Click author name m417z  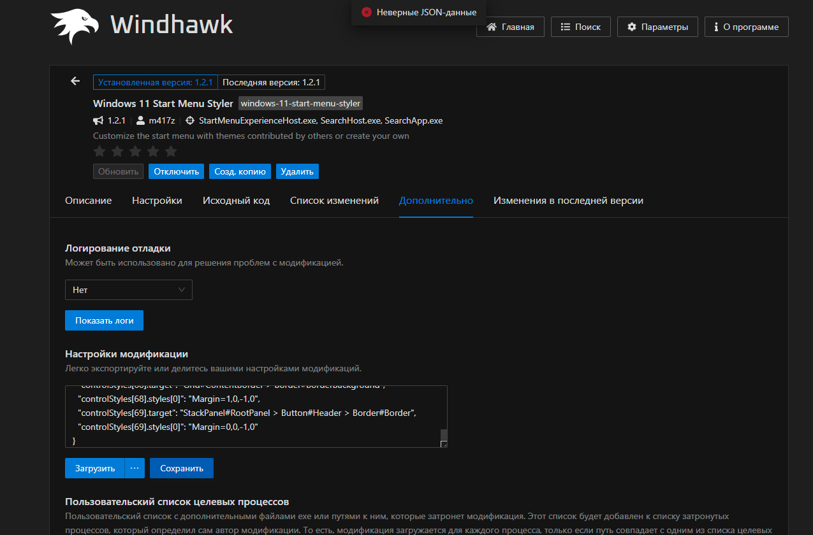(161, 120)
